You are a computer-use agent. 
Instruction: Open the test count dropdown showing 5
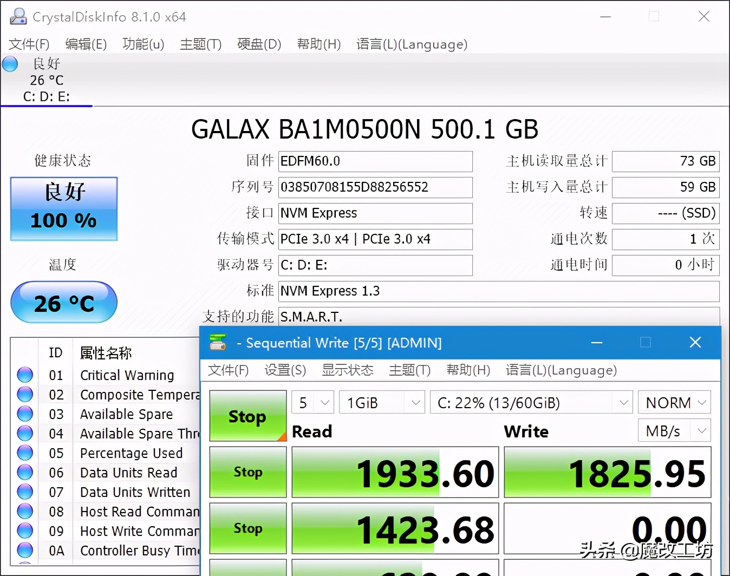312,402
